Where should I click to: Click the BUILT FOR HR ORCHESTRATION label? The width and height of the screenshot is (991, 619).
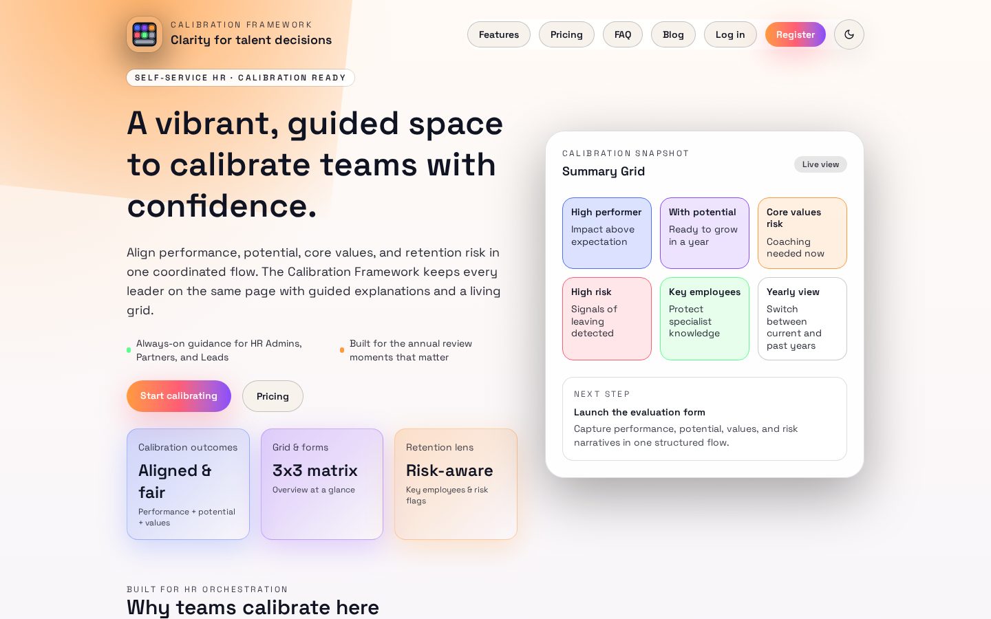(x=207, y=589)
